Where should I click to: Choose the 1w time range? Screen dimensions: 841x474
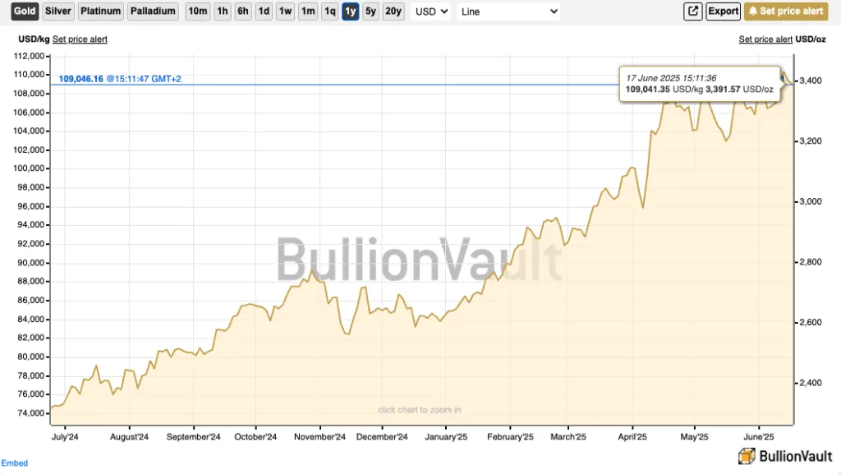285,12
